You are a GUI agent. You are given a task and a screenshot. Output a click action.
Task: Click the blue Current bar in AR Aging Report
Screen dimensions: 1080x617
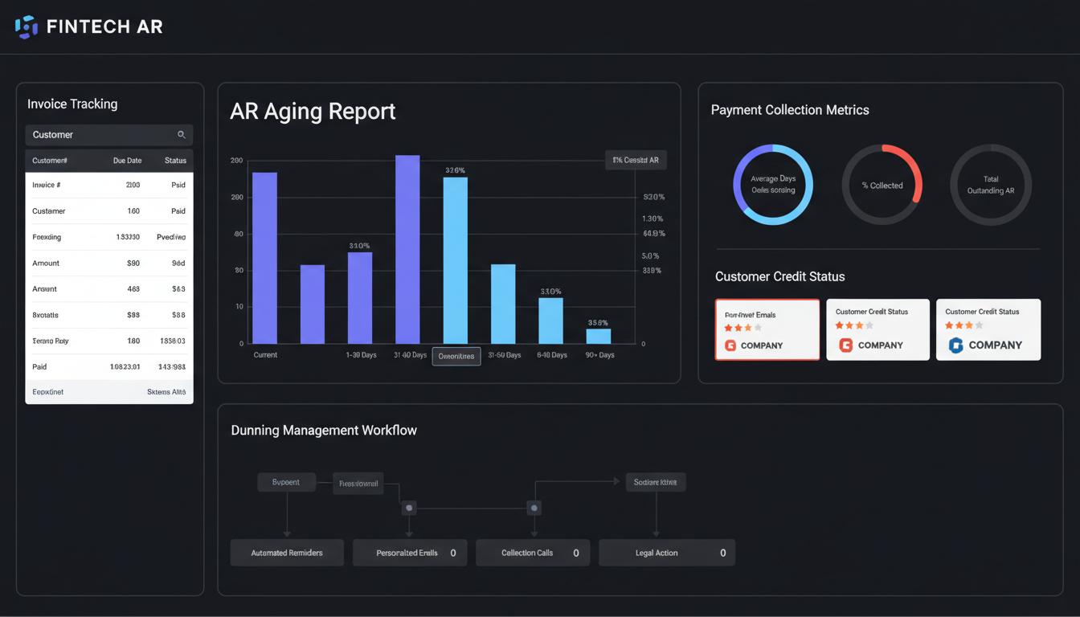tap(265, 259)
